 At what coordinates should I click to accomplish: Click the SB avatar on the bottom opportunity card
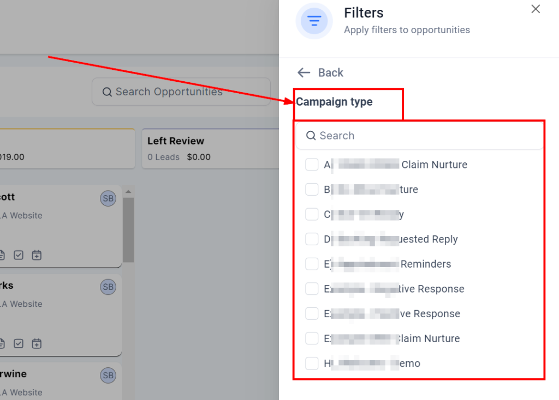point(108,375)
